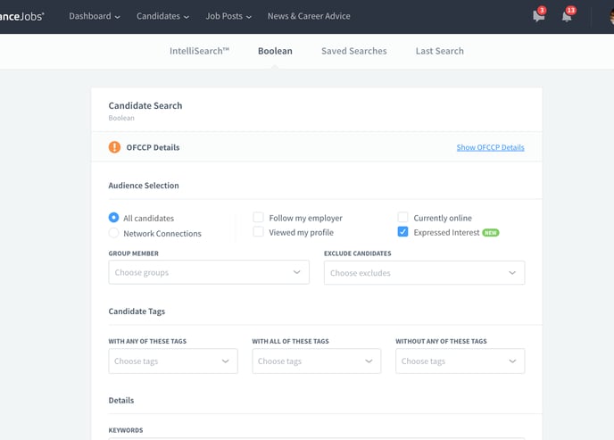This screenshot has height=440, width=614.
Task: Check the Follow my employer box
Action: click(258, 217)
